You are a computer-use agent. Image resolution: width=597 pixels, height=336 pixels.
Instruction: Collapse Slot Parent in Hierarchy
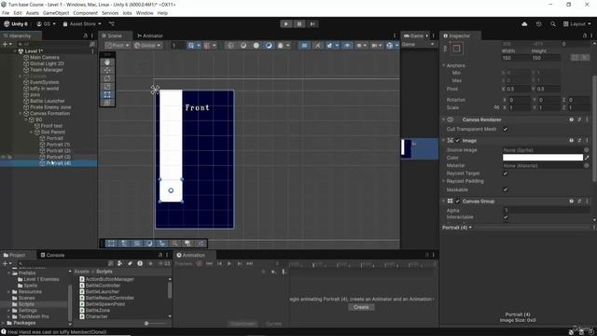[31, 133]
